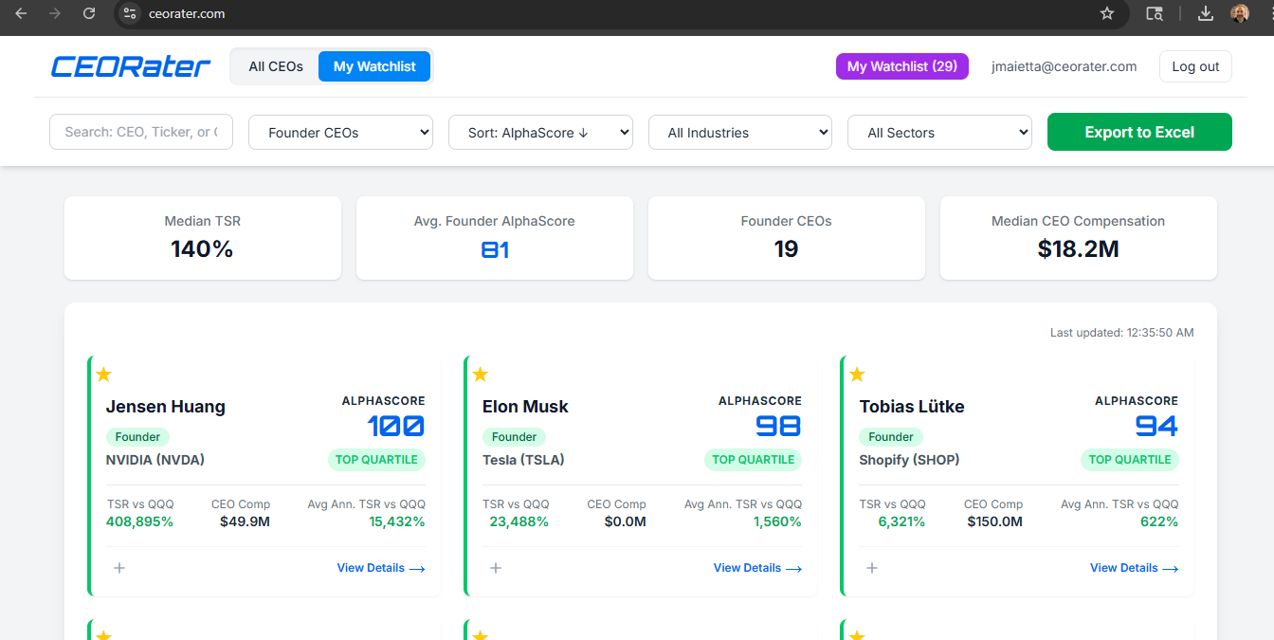1274x640 pixels.
Task: Click the 408,895% TSR vs QQQ value
Action: [139, 521]
